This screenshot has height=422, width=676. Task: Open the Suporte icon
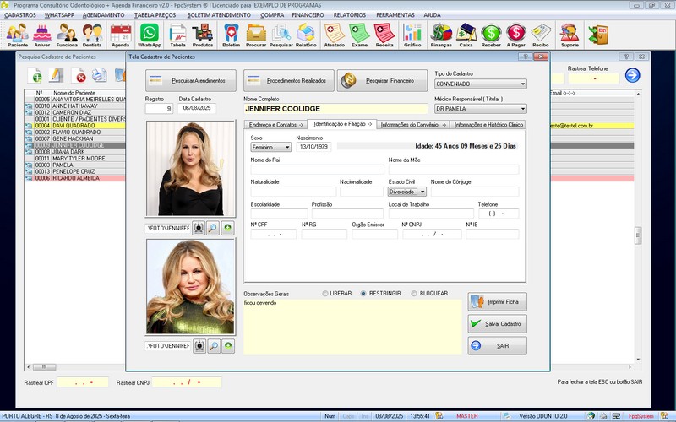[570, 34]
